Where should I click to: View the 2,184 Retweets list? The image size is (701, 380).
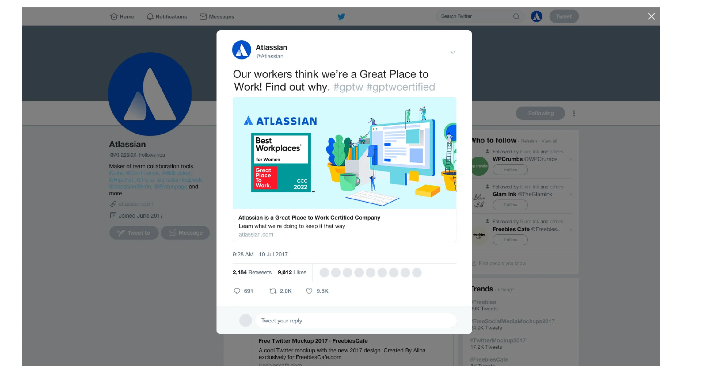[252, 273]
